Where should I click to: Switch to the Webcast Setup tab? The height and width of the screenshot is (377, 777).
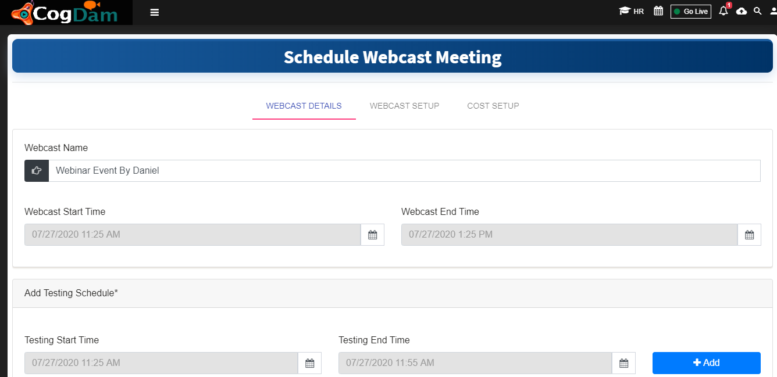click(404, 106)
